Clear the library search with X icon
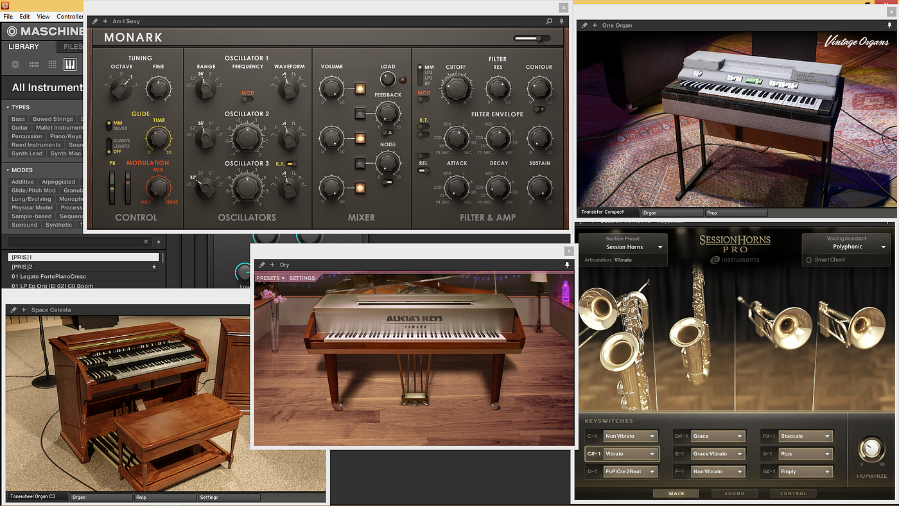Viewport: 899px width, 506px height. 146,241
